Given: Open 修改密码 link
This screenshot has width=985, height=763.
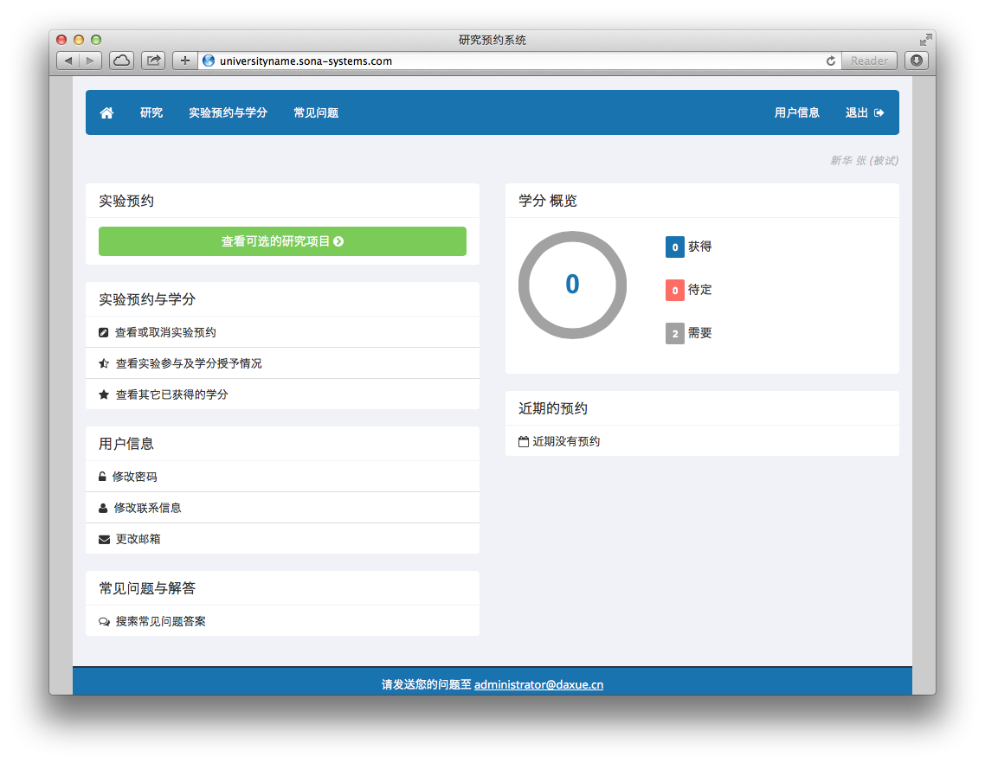Looking at the screenshot, I should pos(134,477).
